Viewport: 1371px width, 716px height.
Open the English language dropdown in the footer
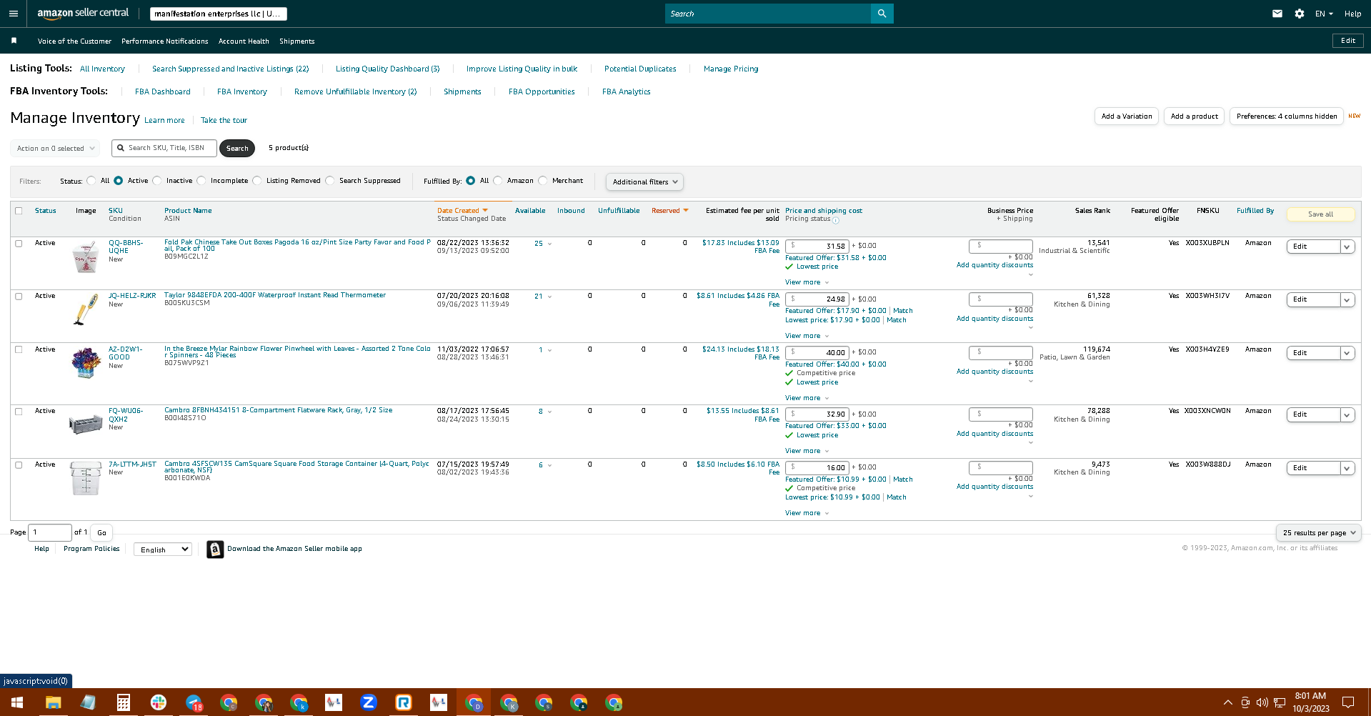coord(164,550)
